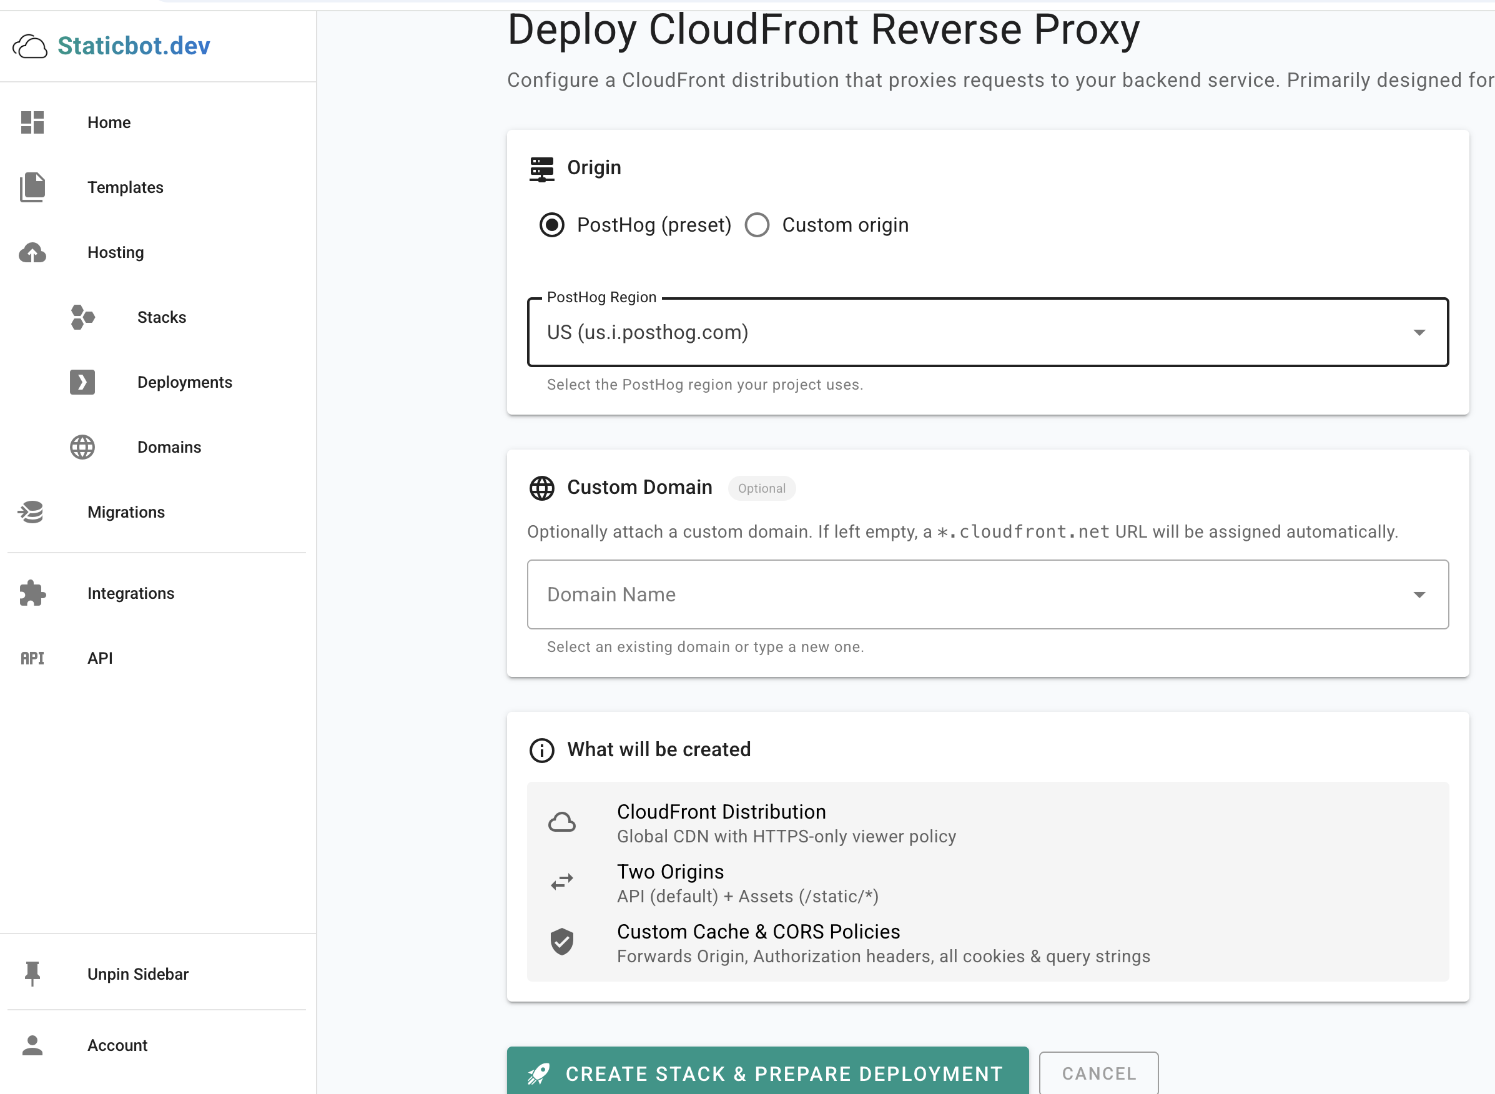Click the Integrations puzzle piece icon

[32, 593]
